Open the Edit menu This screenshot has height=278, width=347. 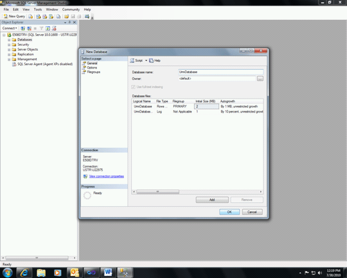(x=16, y=9)
